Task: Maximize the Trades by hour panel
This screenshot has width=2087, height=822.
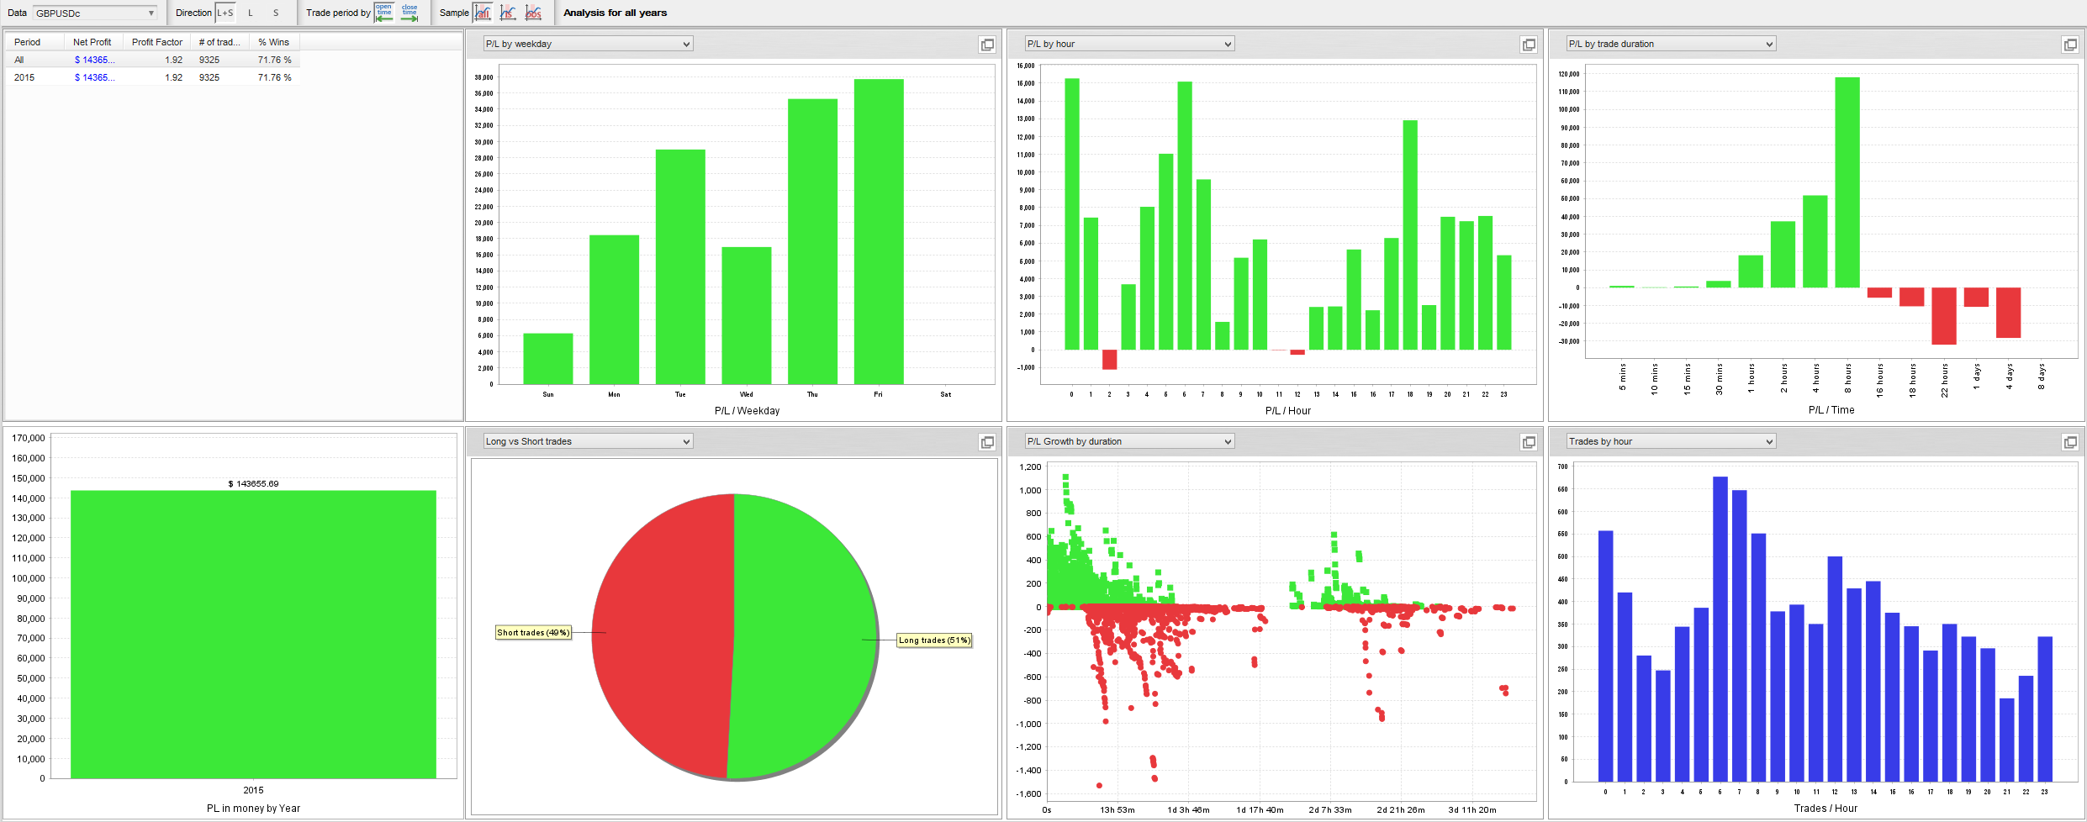Action: point(2070,442)
